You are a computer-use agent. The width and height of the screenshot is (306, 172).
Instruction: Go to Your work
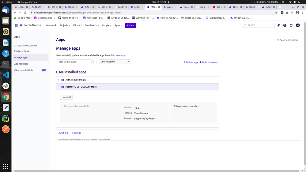point(51,25)
